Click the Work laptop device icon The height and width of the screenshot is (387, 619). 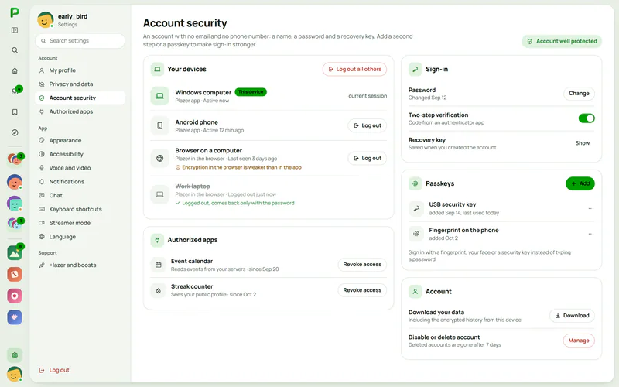160,194
